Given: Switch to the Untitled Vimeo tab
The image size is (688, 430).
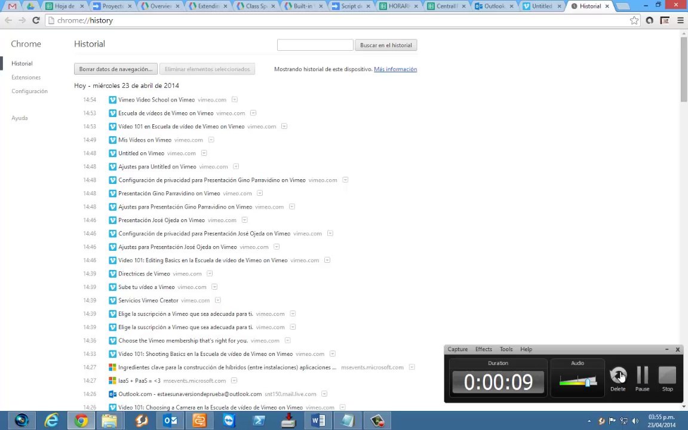Looking at the screenshot, I should pos(542,6).
